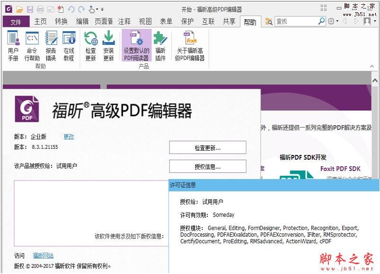Click the 福昕PDF SDK开发 heading
380x274 pixels.
303,157
